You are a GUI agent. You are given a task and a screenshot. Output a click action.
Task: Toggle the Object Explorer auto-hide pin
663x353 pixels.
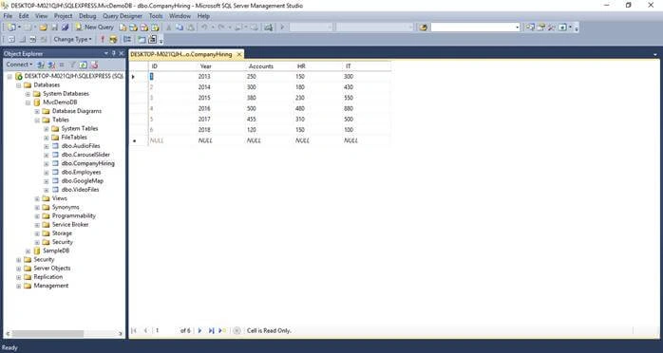click(x=114, y=54)
